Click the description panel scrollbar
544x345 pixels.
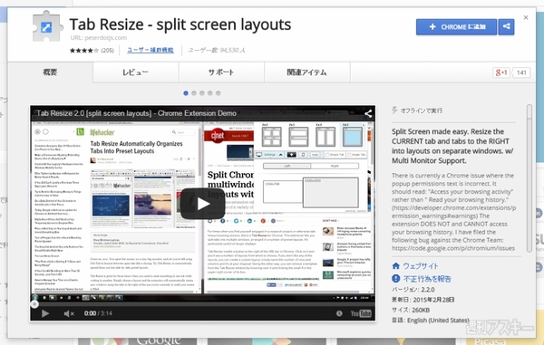pyautogui.click(x=529, y=178)
